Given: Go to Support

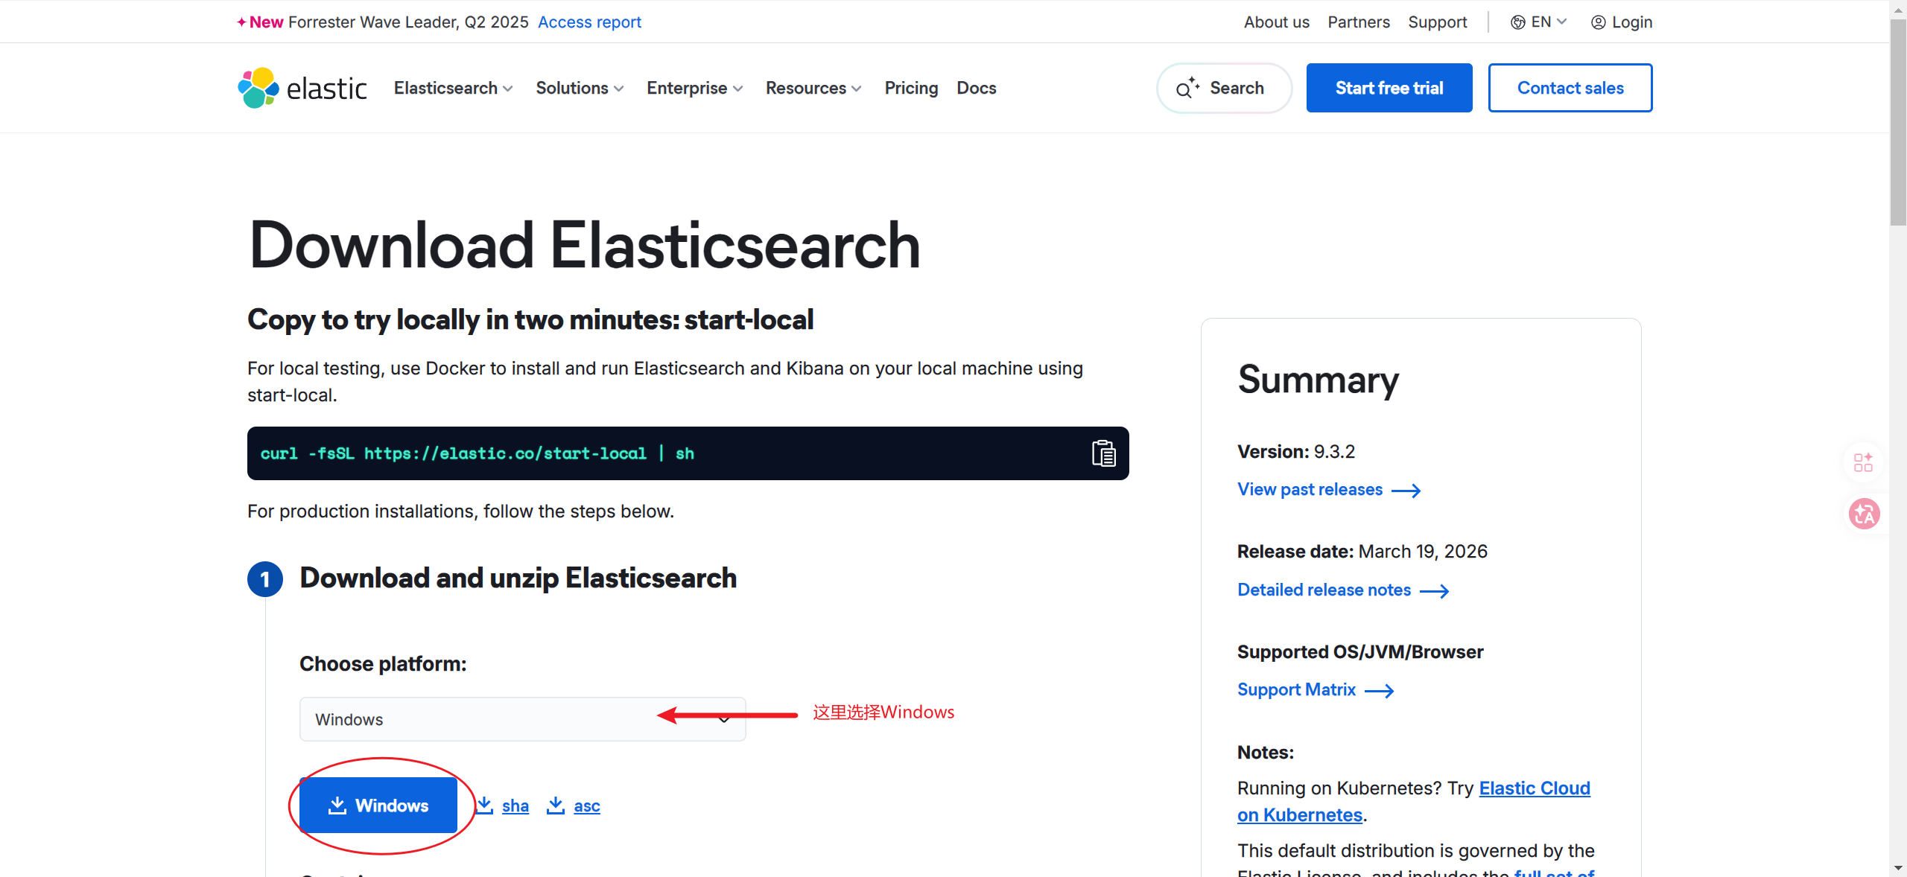Looking at the screenshot, I should click(x=1437, y=22).
